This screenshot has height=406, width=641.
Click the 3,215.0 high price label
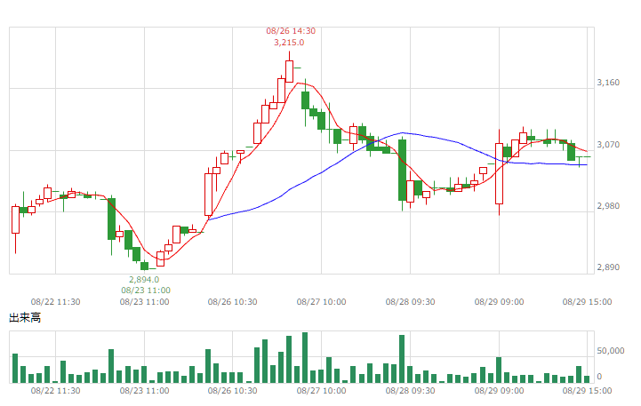click(289, 43)
